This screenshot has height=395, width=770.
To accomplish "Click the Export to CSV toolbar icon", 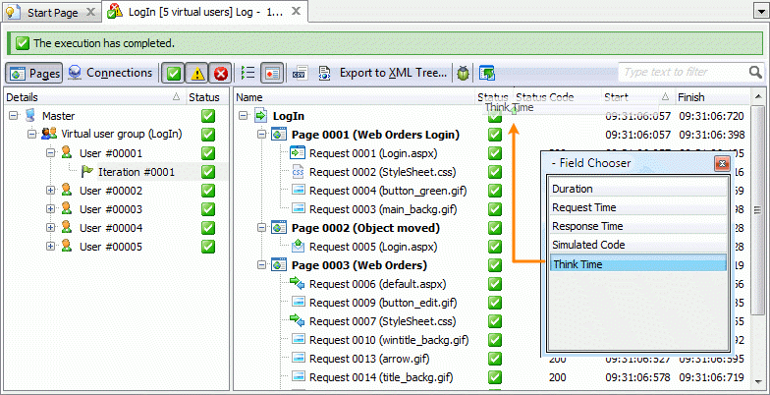I will pyautogui.click(x=300, y=73).
